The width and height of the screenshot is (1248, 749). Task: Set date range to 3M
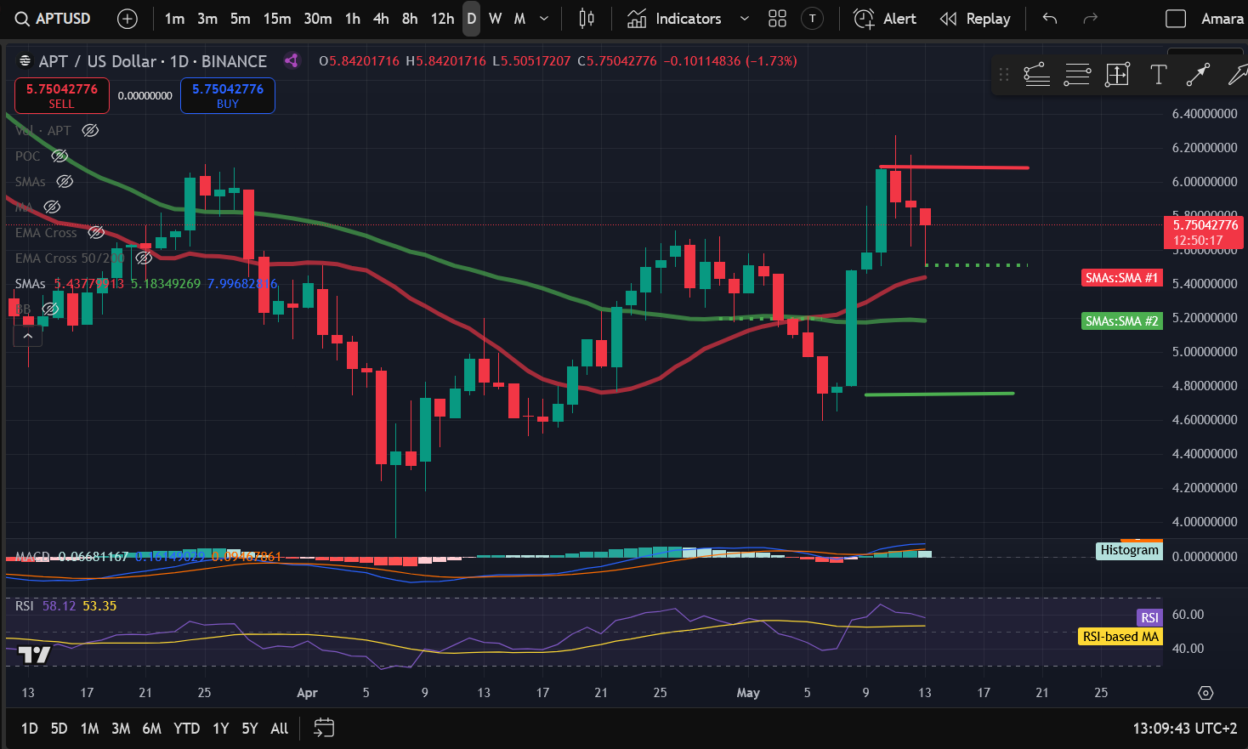(x=121, y=729)
